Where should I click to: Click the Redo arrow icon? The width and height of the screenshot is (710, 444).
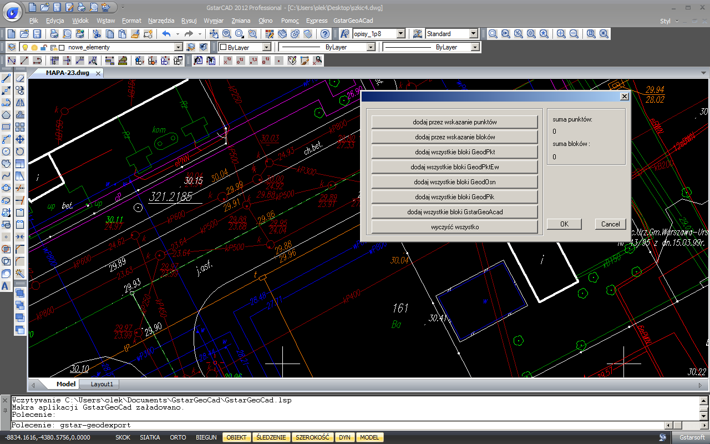click(189, 34)
